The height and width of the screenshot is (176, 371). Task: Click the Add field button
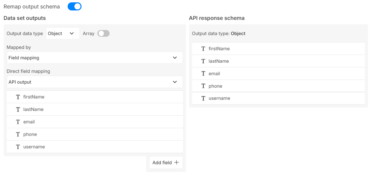click(166, 163)
